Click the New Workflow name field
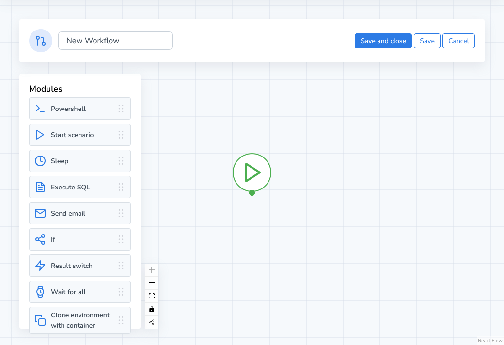The height and width of the screenshot is (345, 504). tap(115, 41)
